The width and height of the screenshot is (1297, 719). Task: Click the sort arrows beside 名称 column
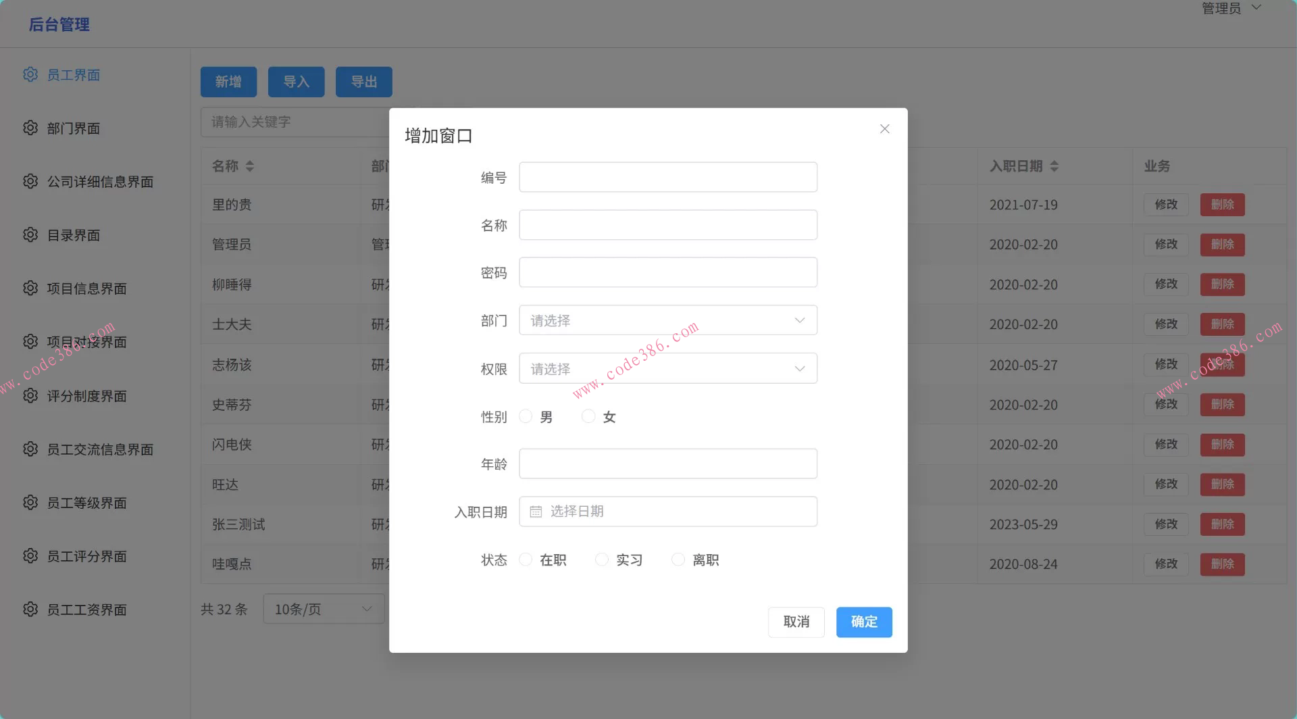[x=251, y=166]
